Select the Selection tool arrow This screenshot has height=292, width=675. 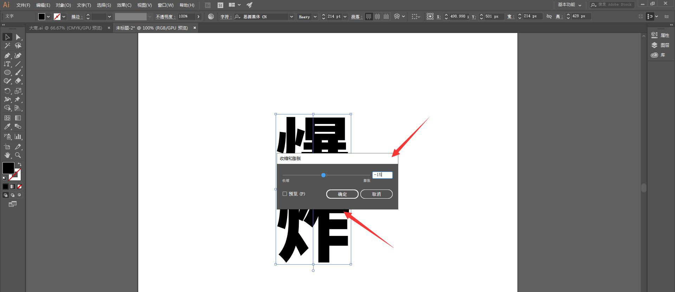[x=7, y=37]
